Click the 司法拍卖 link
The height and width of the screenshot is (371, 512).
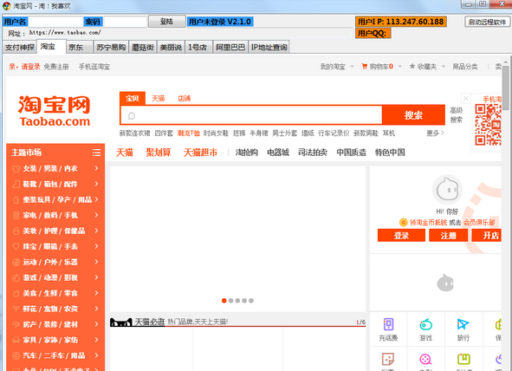[x=313, y=153]
